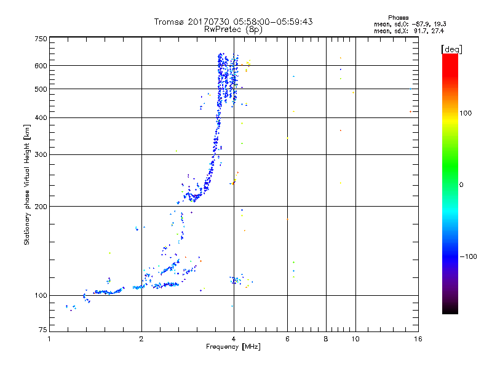The image size is (492, 369).
Task: Click the "mean, sd,O: -87.9, 19.3" line
Action: click(410, 24)
